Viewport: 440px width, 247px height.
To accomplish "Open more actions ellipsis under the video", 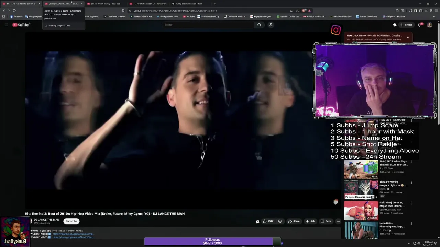I will click(338, 221).
